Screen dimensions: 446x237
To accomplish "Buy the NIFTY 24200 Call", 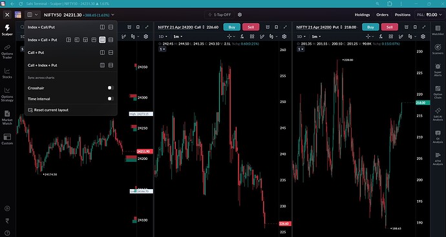I will 232,27.
